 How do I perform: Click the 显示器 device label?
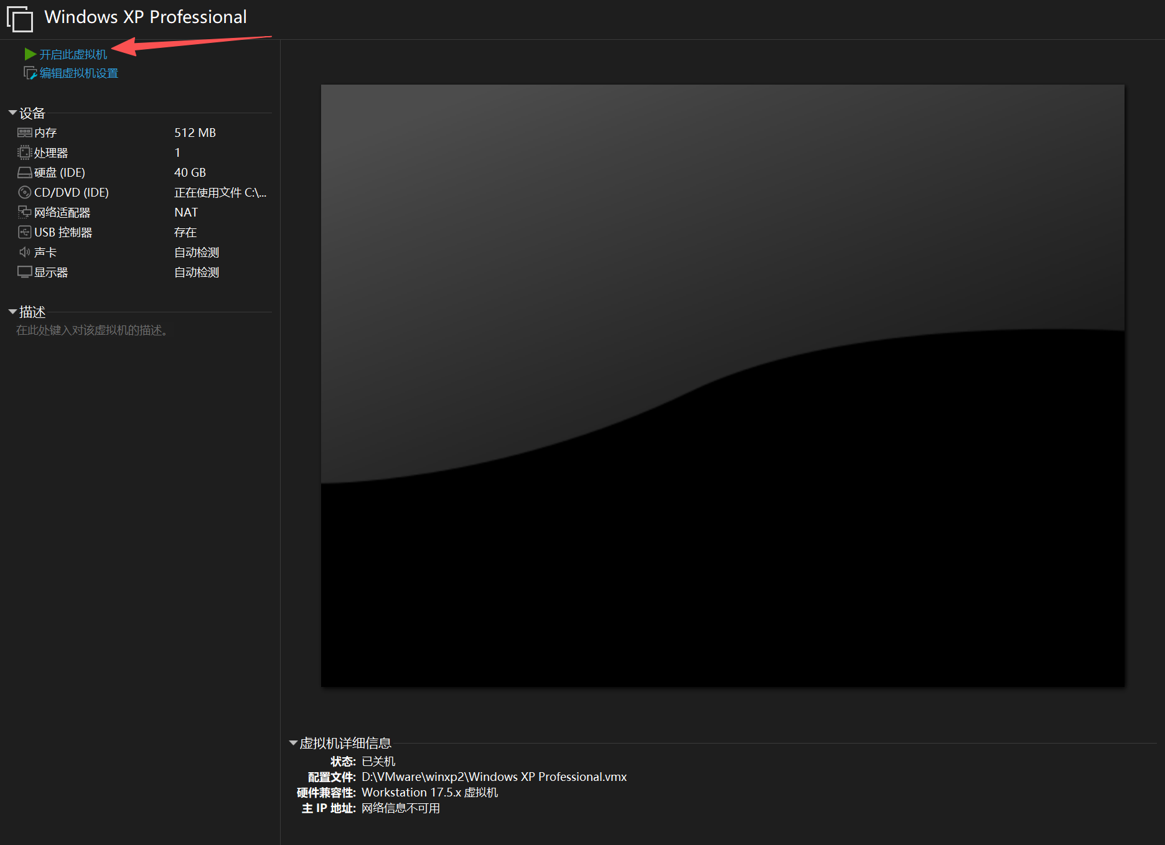51,272
